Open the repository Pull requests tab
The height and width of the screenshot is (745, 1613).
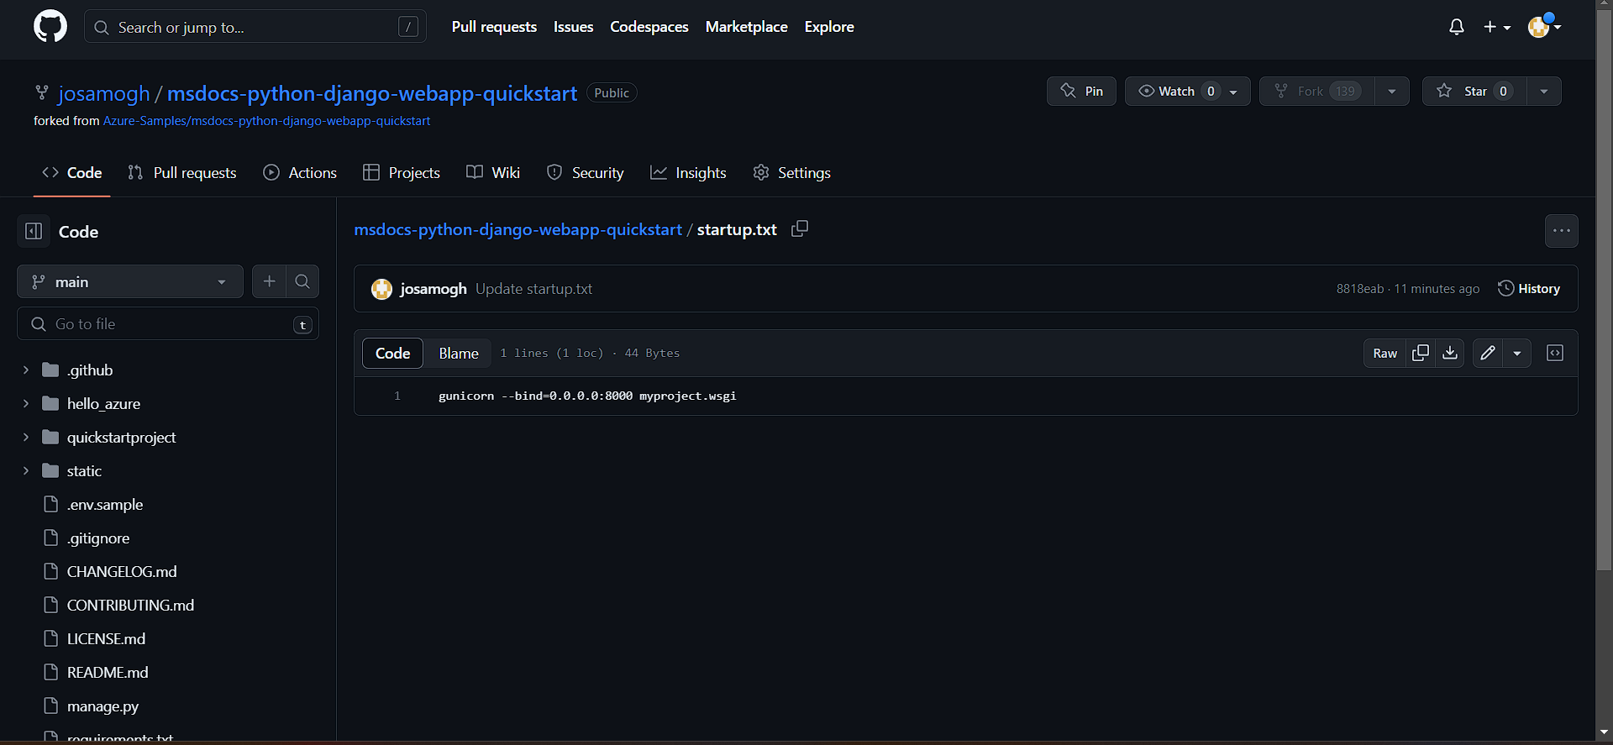pyautogui.click(x=182, y=172)
